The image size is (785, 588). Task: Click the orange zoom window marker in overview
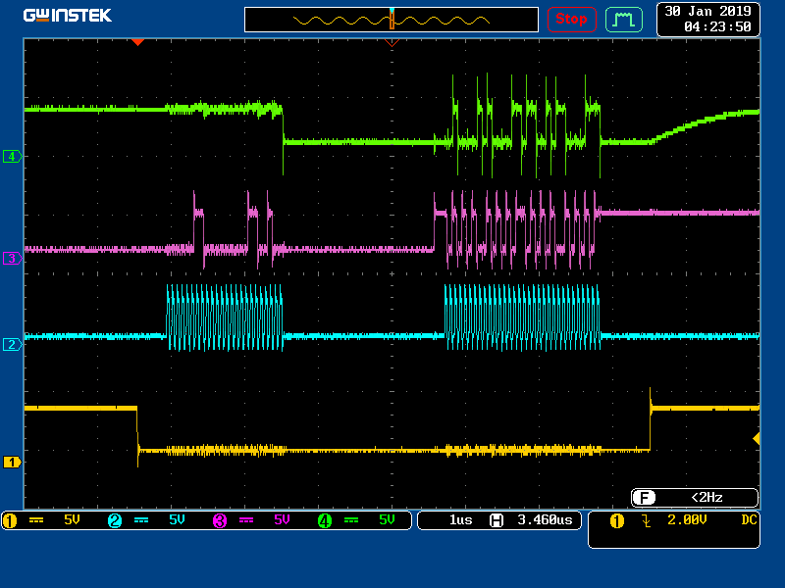(392, 21)
